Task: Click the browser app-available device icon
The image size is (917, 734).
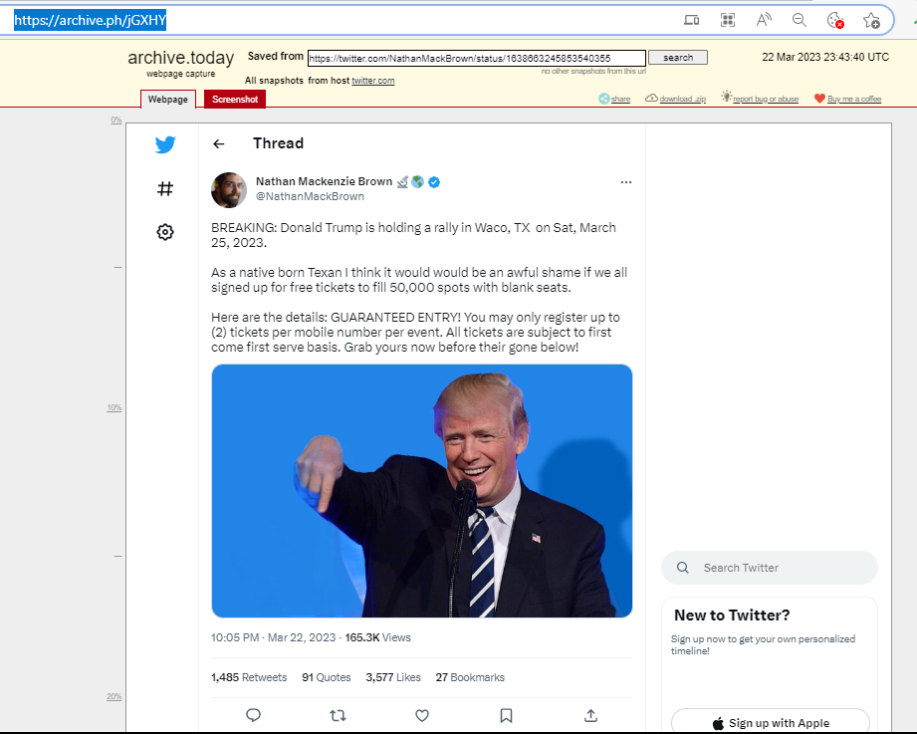Action: pos(692,21)
